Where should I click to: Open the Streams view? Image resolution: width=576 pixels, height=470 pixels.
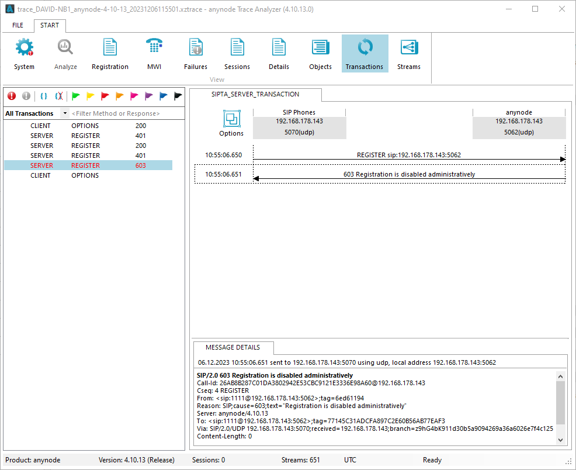point(408,53)
